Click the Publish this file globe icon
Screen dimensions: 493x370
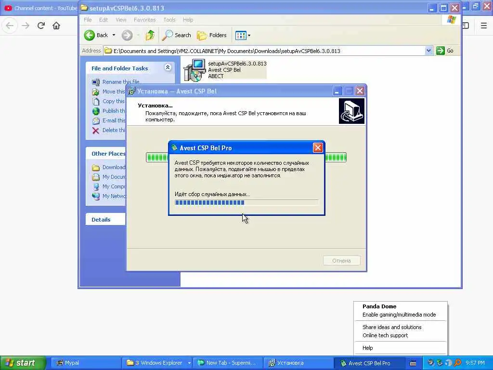(x=96, y=111)
